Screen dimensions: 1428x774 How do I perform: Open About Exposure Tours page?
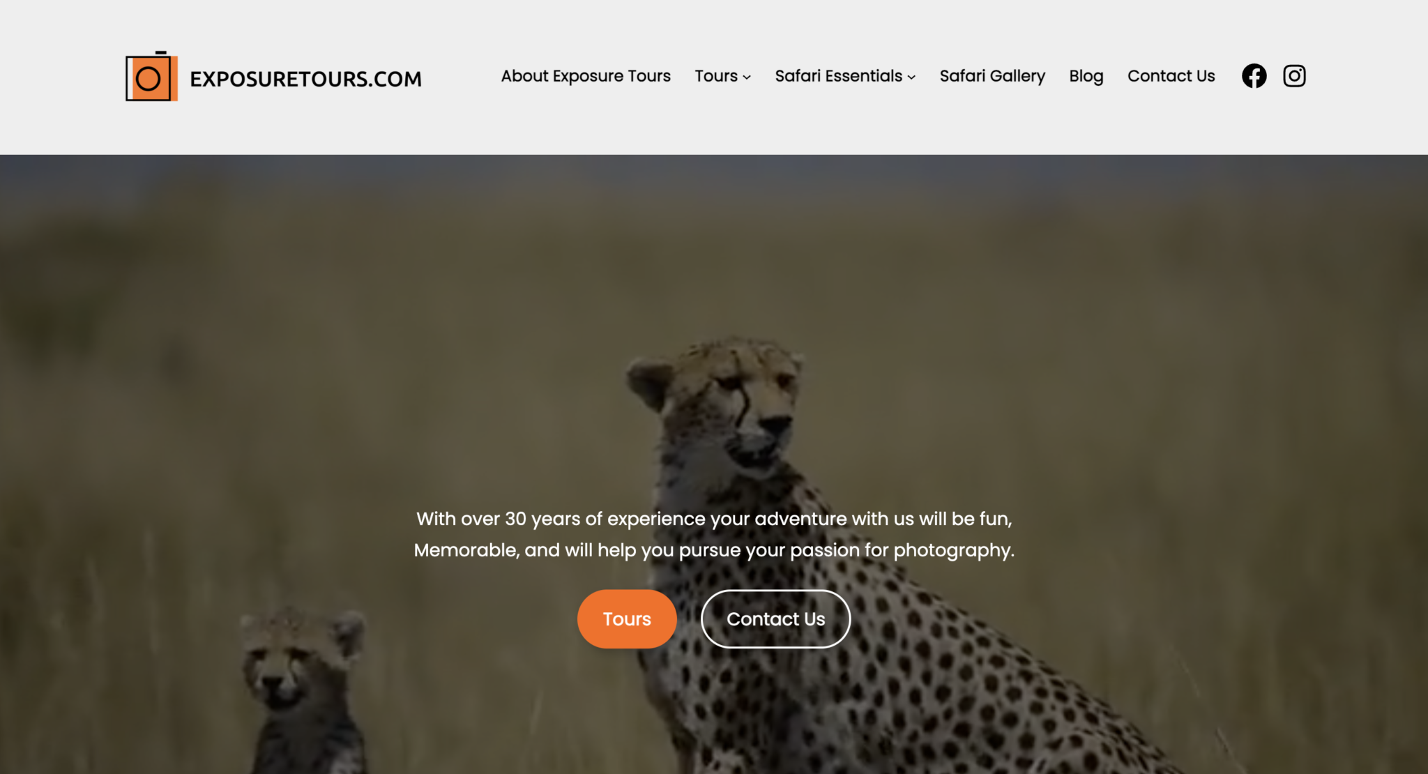pyautogui.click(x=586, y=76)
